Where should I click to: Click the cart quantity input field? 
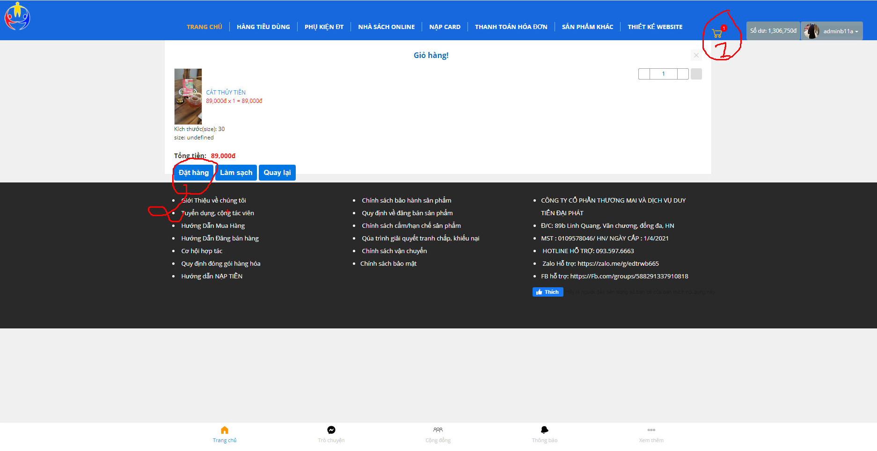coord(663,74)
